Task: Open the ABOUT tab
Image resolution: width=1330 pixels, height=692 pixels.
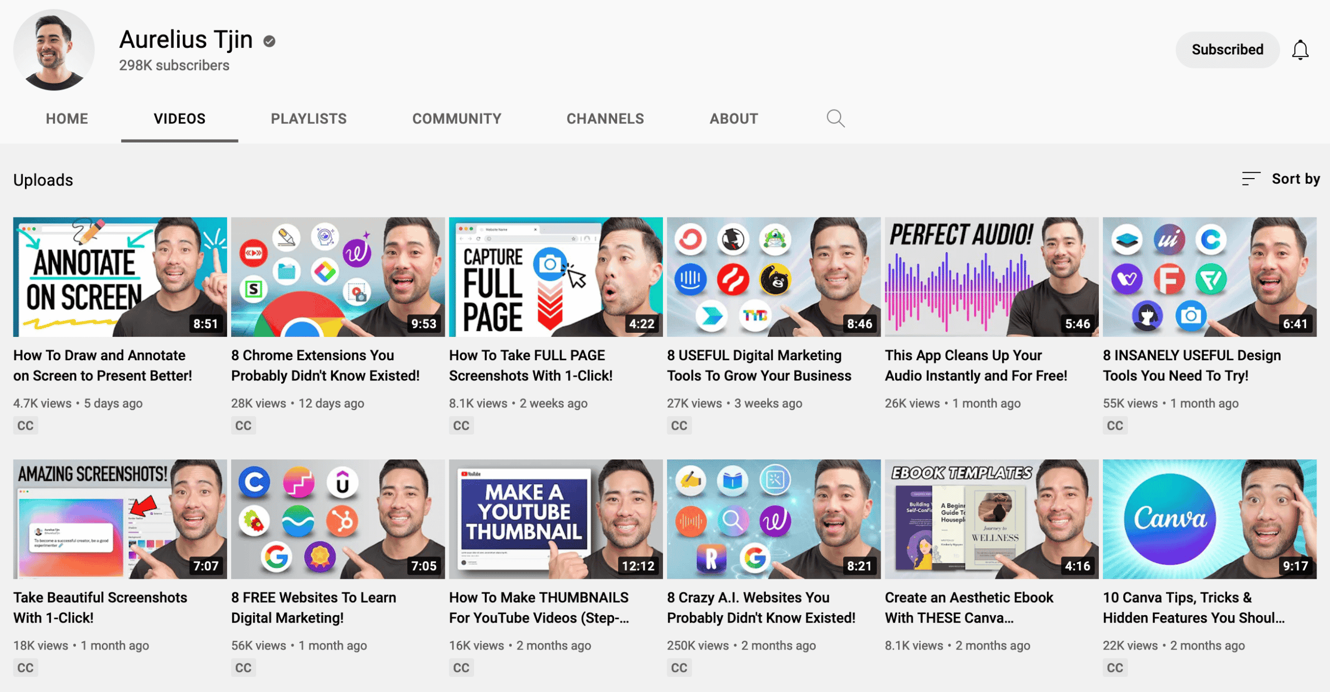Action: point(734,119)
